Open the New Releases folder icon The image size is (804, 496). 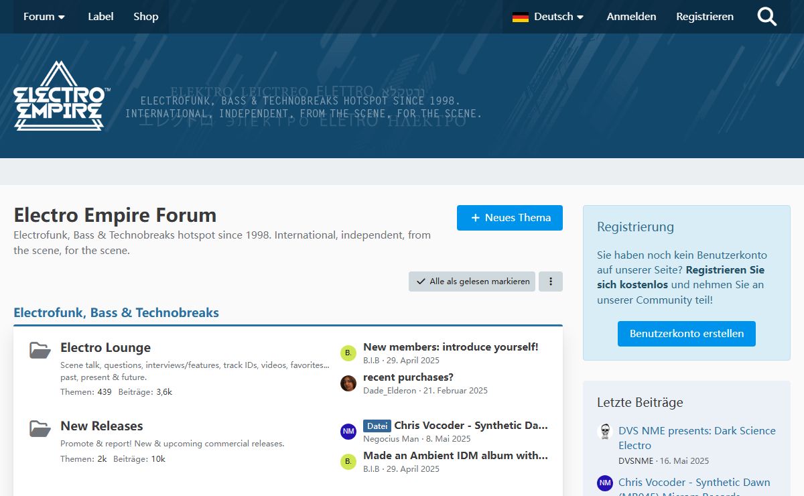(x=40, y=428)
